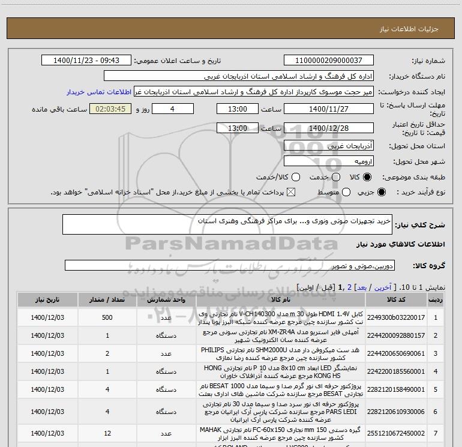Open اطلاعات تماس خریدار link
462x447 pixels.
pyautogui.click(x=99, y=92)
